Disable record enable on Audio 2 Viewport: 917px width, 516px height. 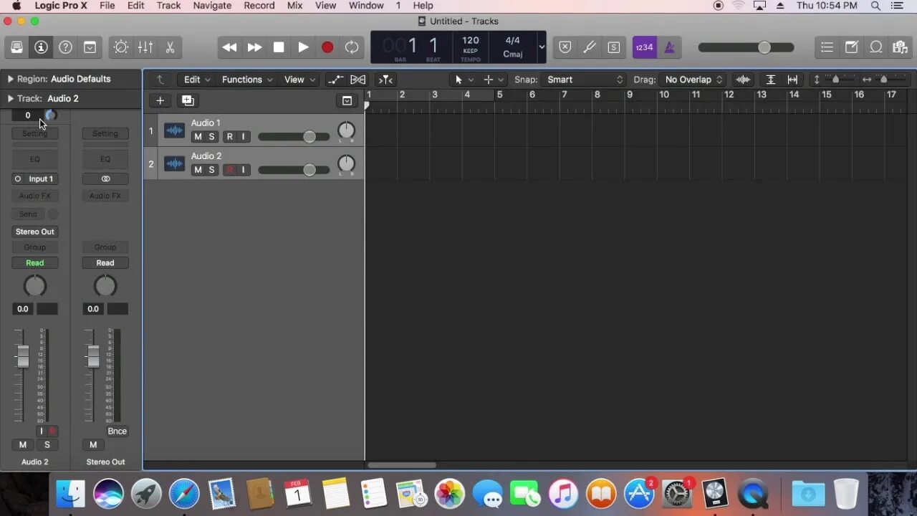229,169
